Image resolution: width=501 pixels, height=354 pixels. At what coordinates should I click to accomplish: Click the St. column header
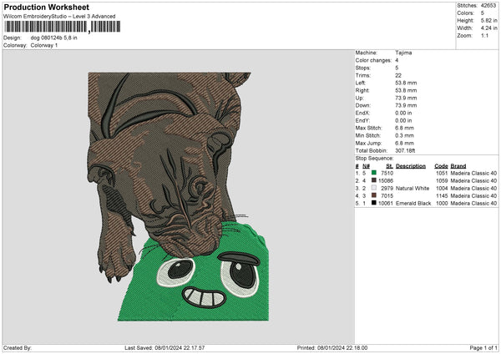click(389, 165)
